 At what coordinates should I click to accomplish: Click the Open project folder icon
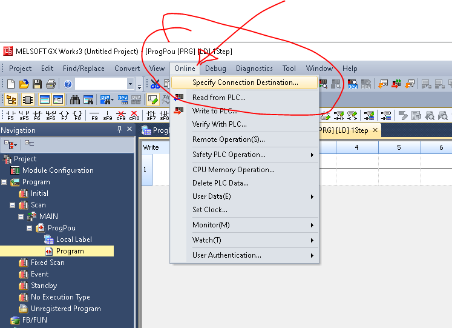[24, 84]
